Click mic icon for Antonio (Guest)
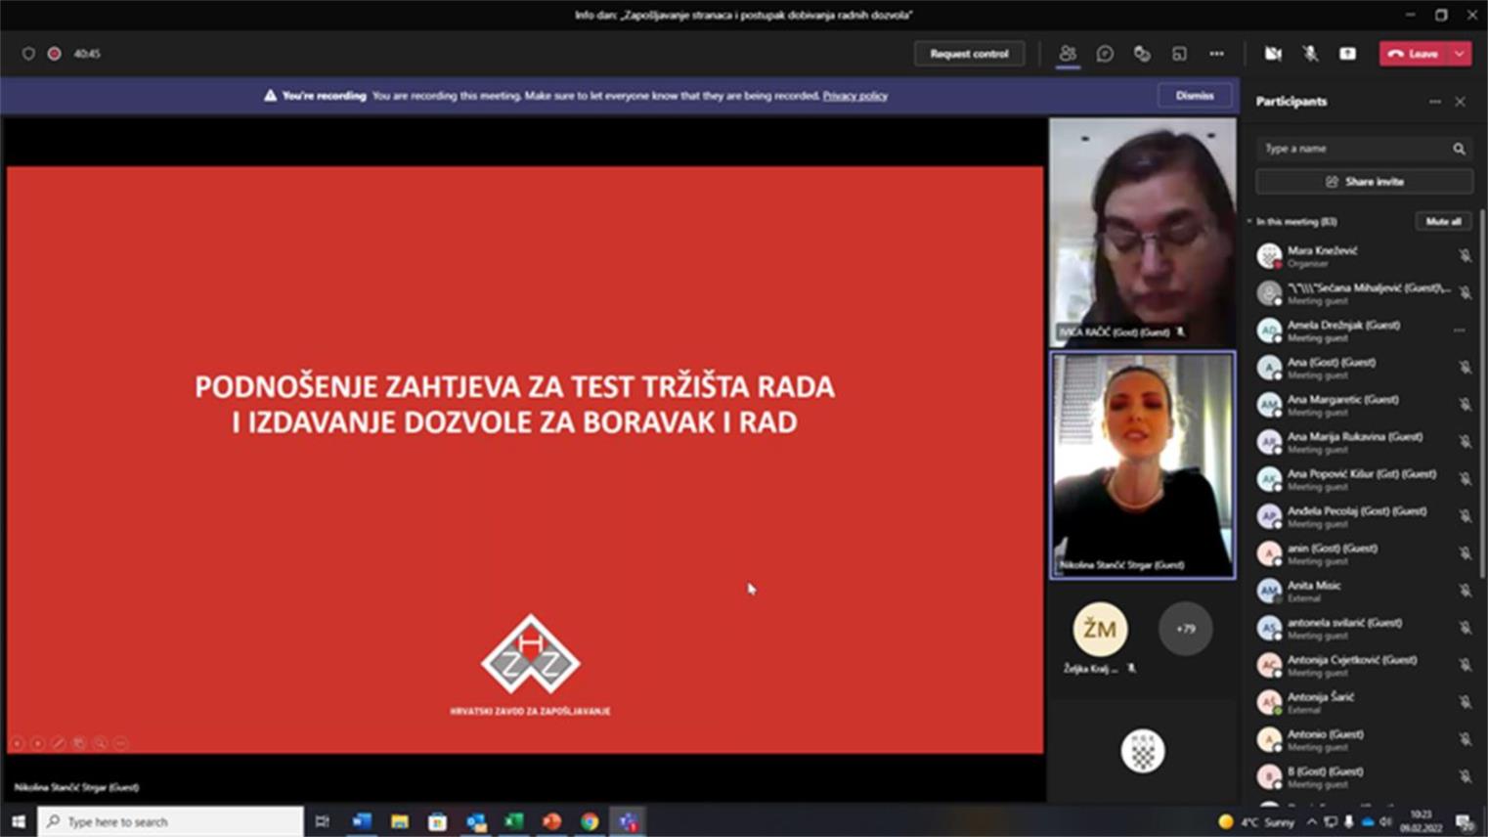This screenshot has height=837, width=1488. click(x=1465, y=739)
